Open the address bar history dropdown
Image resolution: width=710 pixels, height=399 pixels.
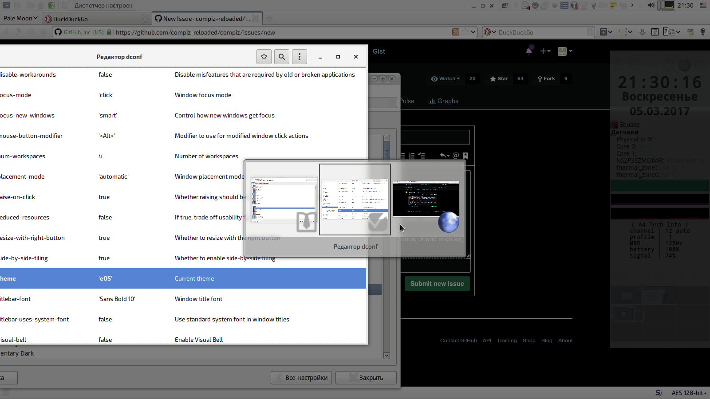473,32
